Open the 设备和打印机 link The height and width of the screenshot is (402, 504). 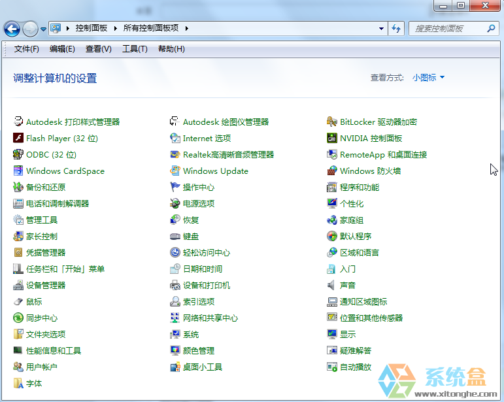pos(207,286)
